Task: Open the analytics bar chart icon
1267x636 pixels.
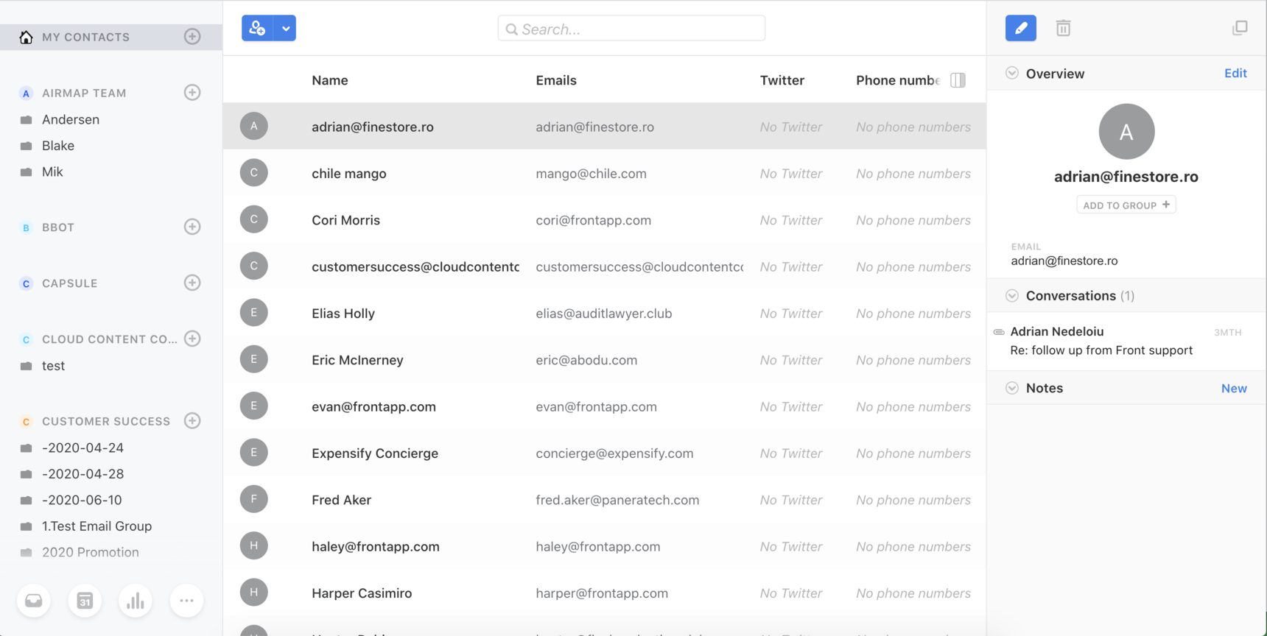Action: pos(136,601)
